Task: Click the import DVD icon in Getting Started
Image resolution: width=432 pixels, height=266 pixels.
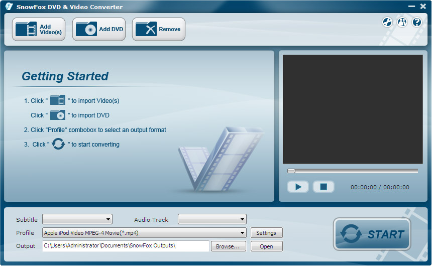Action: point(58,115)
